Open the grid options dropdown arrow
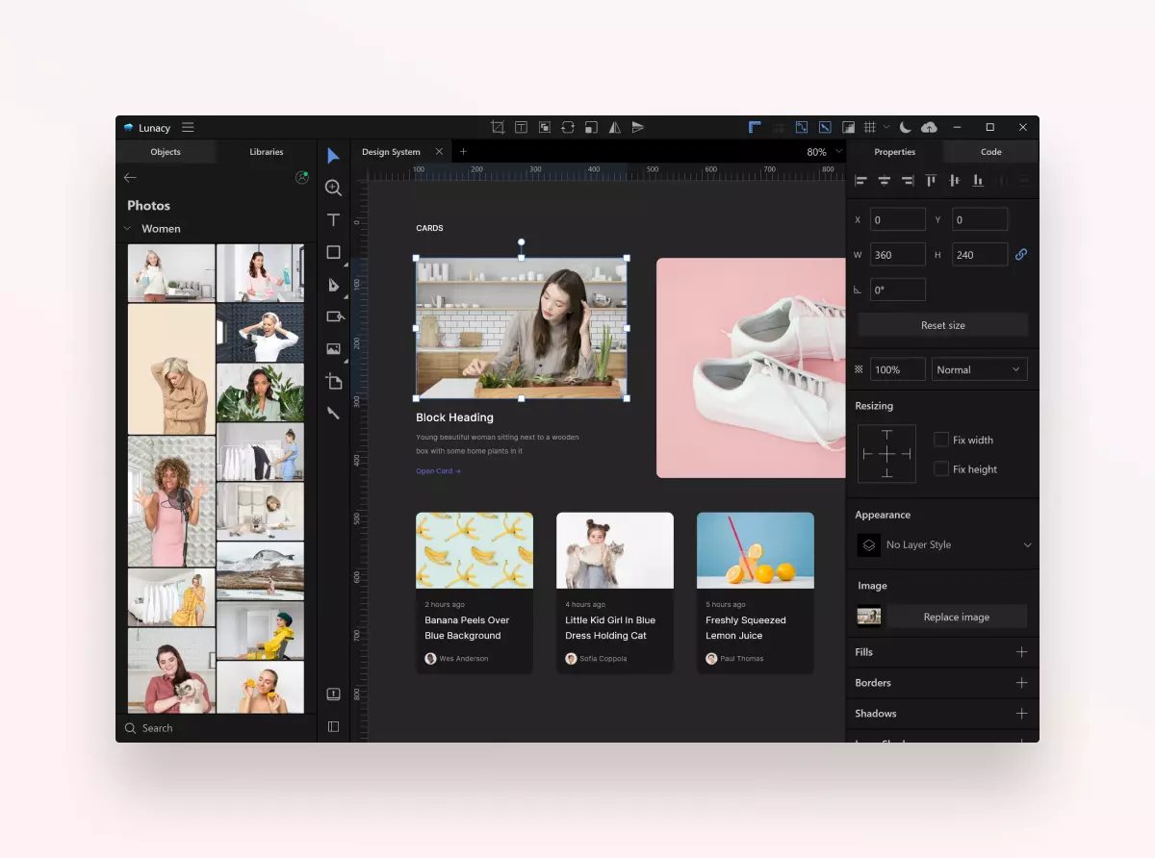The width and height of the screenshot is (1155, 858). [x=886, y=127]
